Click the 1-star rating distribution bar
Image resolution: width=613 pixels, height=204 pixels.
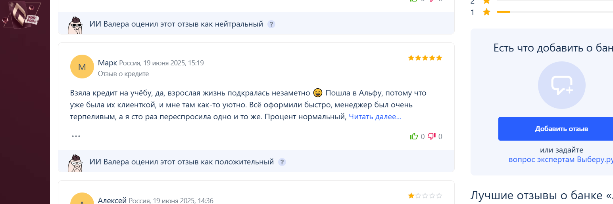[x=555, y=12]
